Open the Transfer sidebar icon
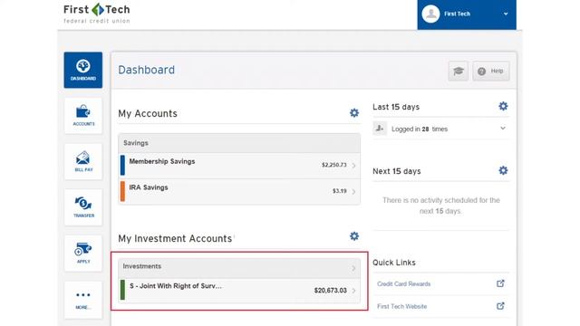Image resolution: width=580 pixels, height=326 pixels. click(83, 207)
